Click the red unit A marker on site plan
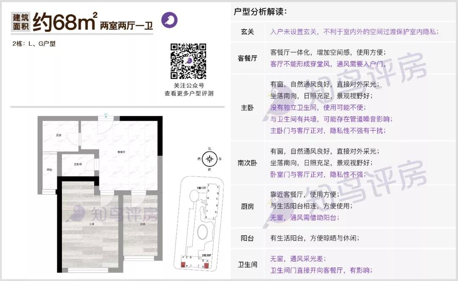Viewport: 458px width, 281px height. pos(207,265)
